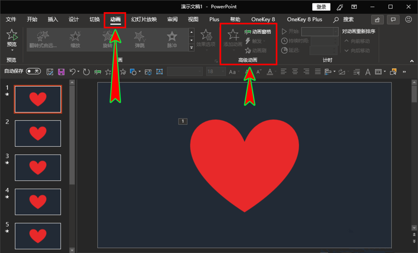Open the undo history dropdown arrow

(x=79, y=72)
